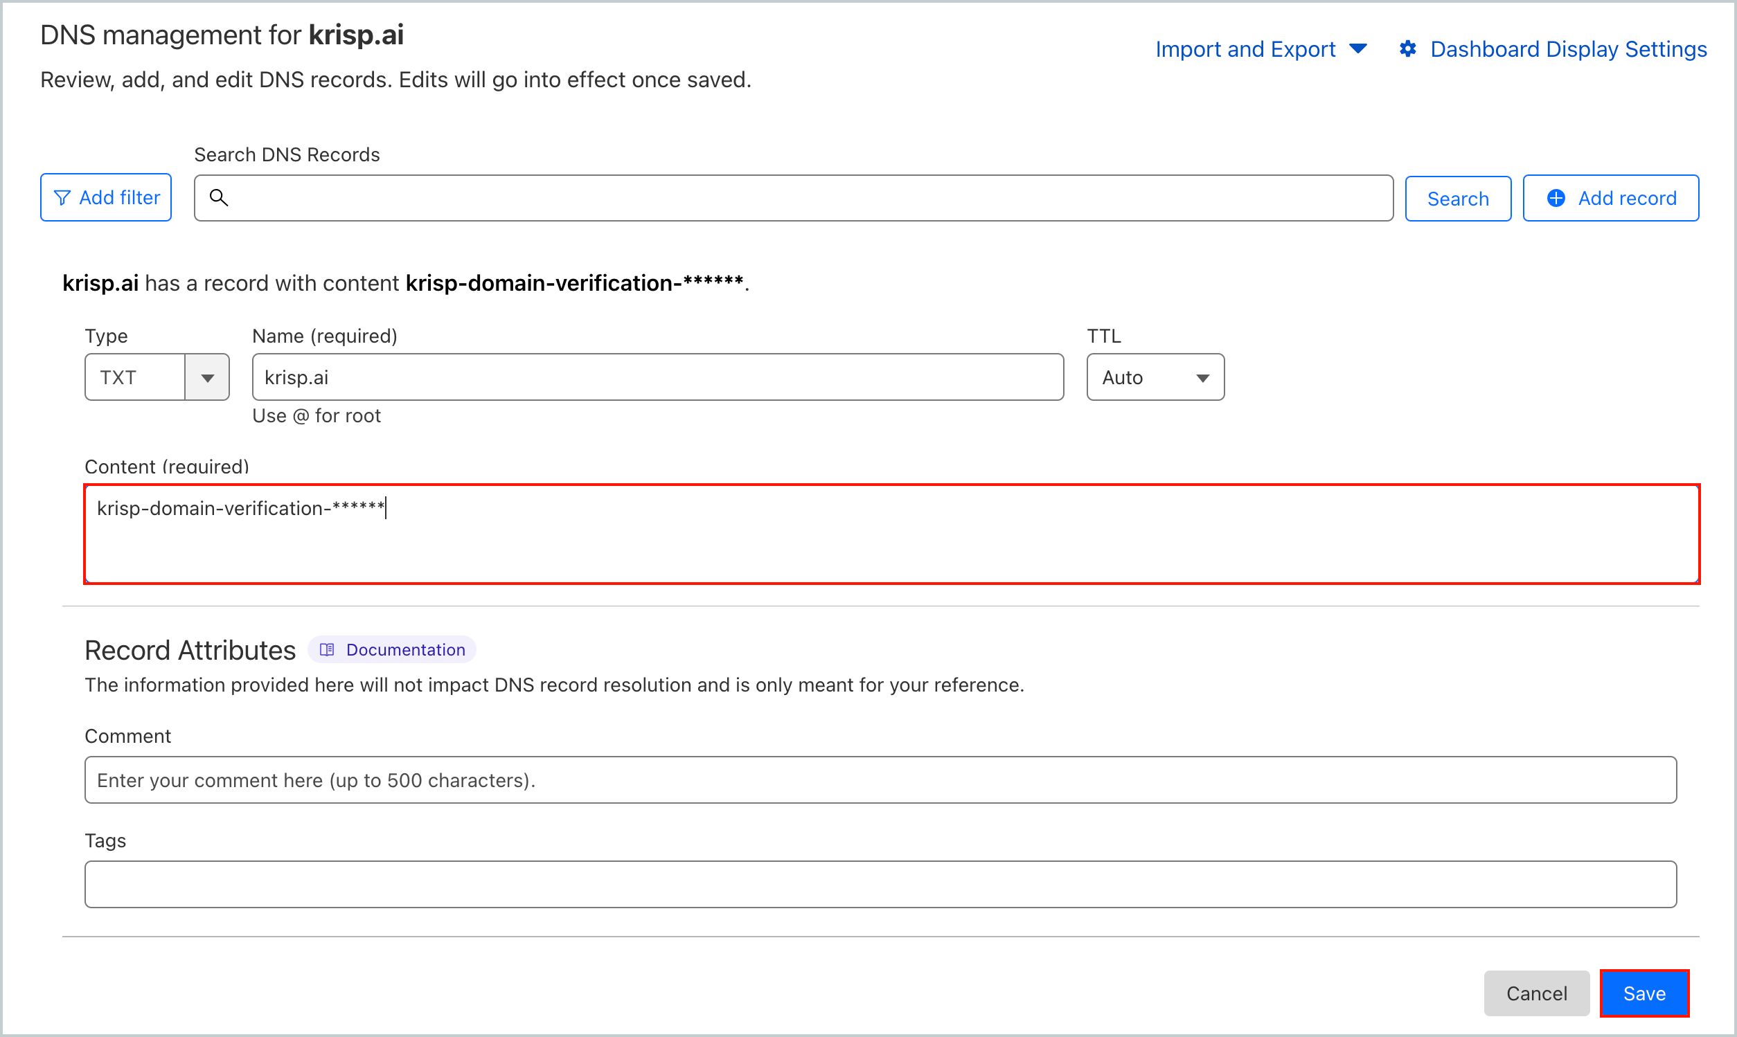Click the magnifying glass icon in search field
Image resolution: width=1737 pixels, height=1037 pixels.
[219, 199]
